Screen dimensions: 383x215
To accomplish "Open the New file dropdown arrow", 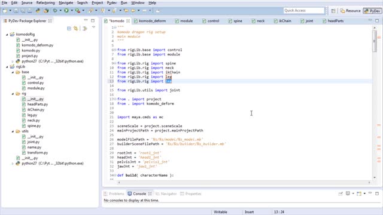I will (x=10, y=11).
